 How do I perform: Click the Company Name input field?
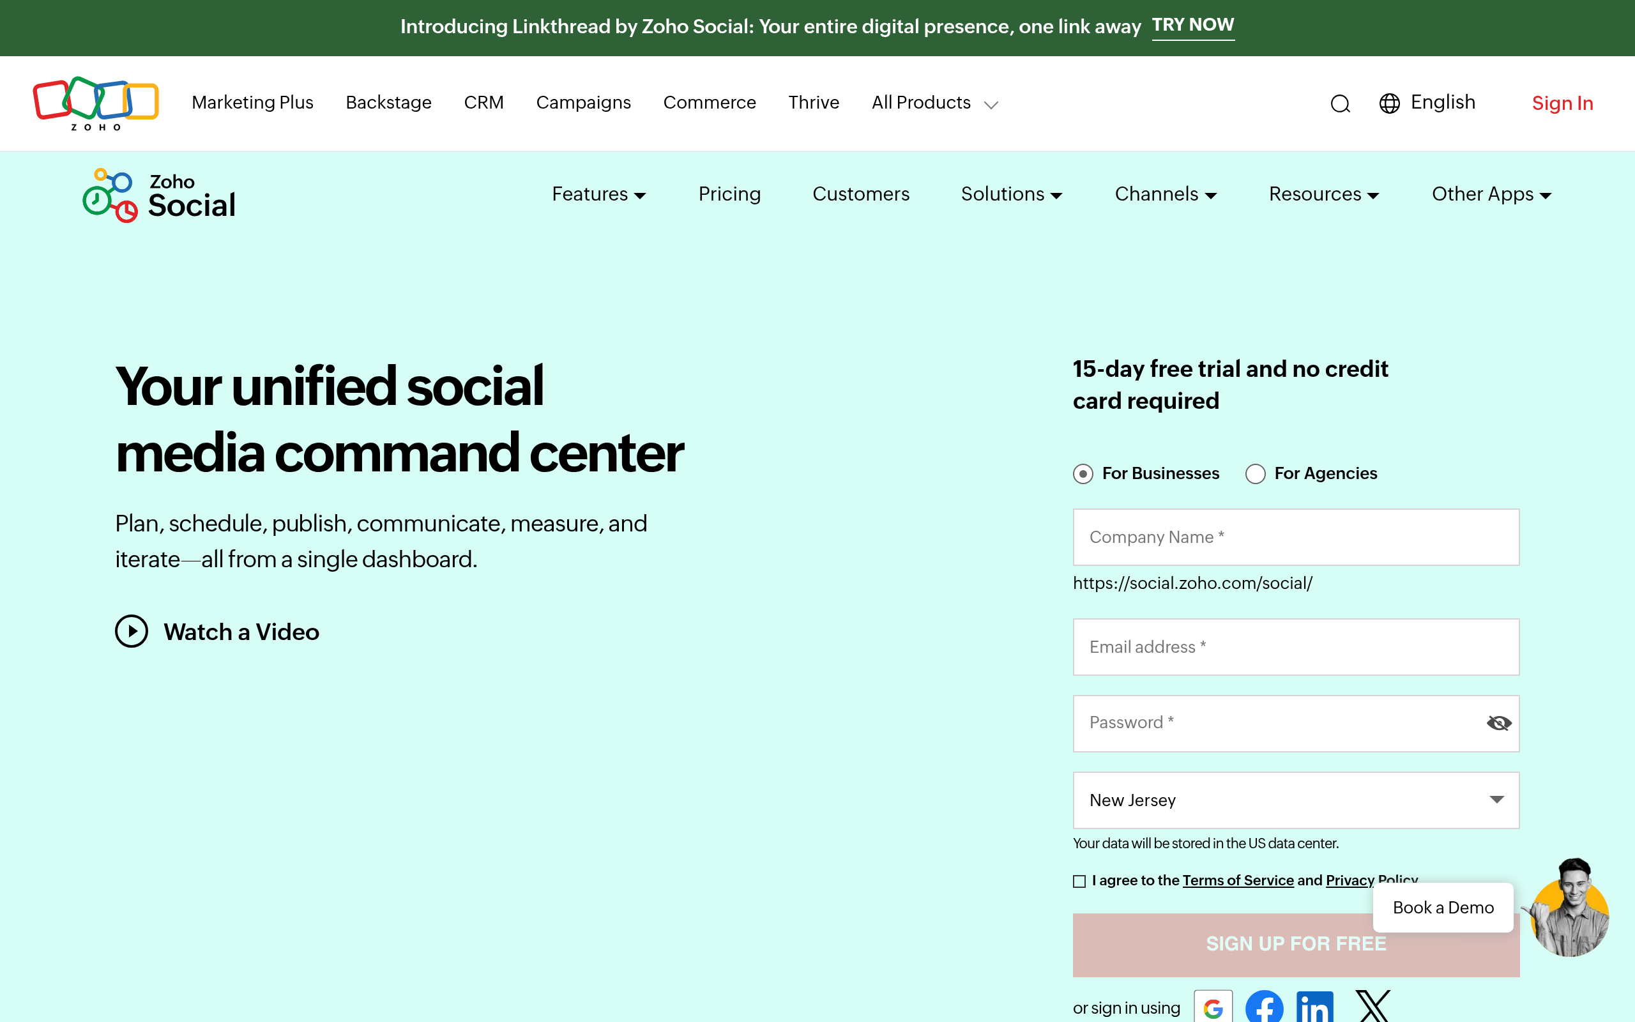[1295, 537]
